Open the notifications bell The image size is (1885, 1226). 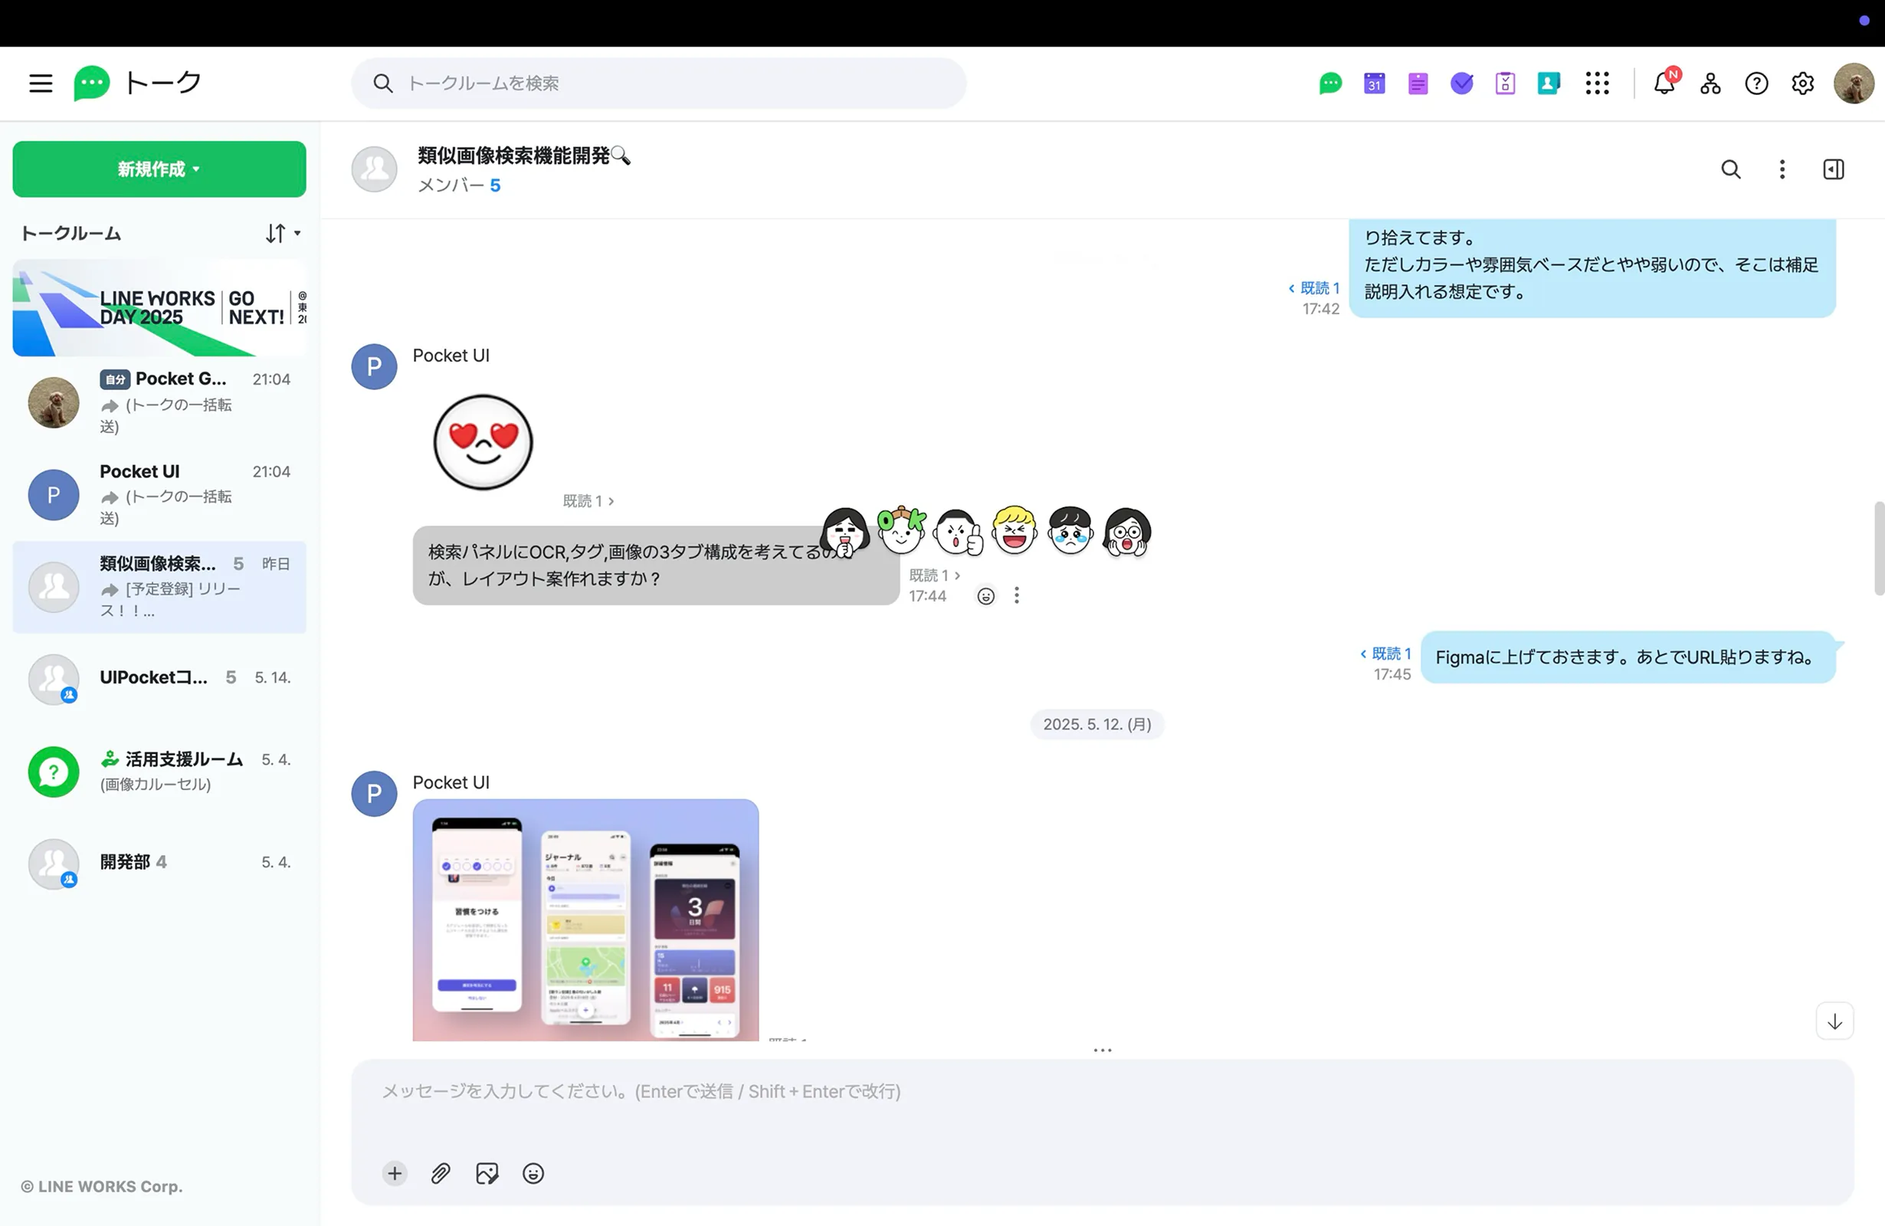(x=1664, y=84)
